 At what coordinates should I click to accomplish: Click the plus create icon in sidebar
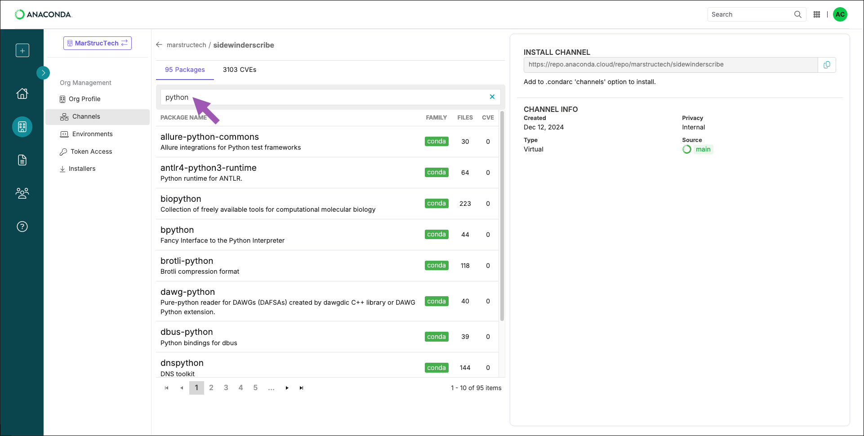pos(22,50)
